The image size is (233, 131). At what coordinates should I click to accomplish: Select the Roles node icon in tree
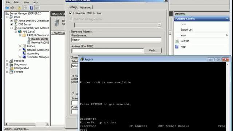(x=11, y=17)
